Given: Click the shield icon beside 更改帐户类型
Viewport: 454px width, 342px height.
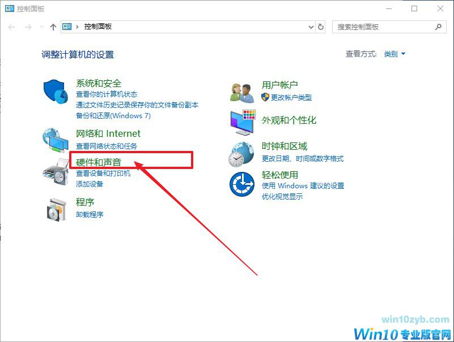Looking at the screenshot, I should pyautogui.click(x=265, y=97).
